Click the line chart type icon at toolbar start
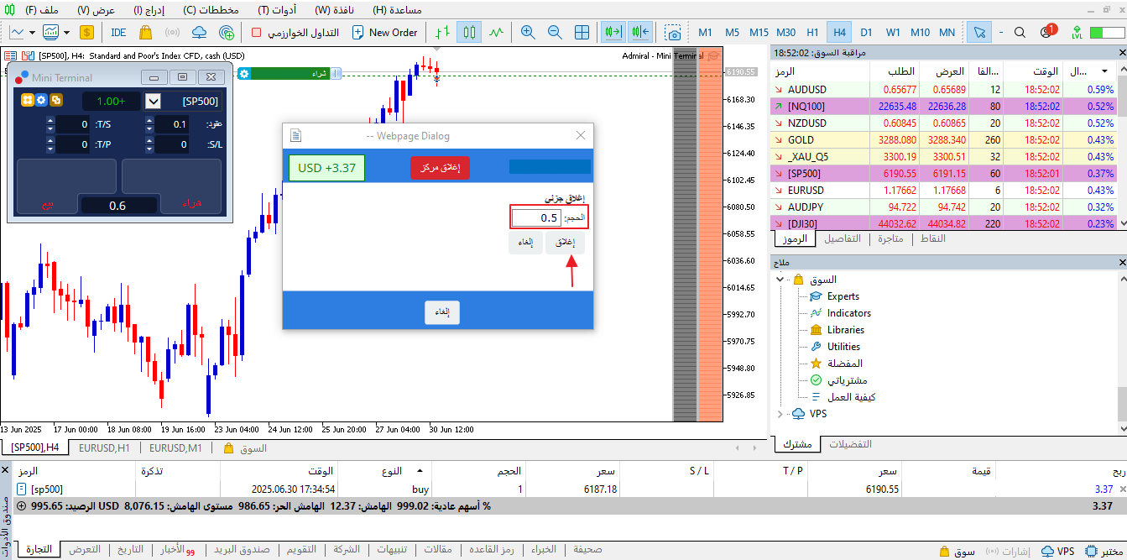1127x560 pixels. coord(18,33)
